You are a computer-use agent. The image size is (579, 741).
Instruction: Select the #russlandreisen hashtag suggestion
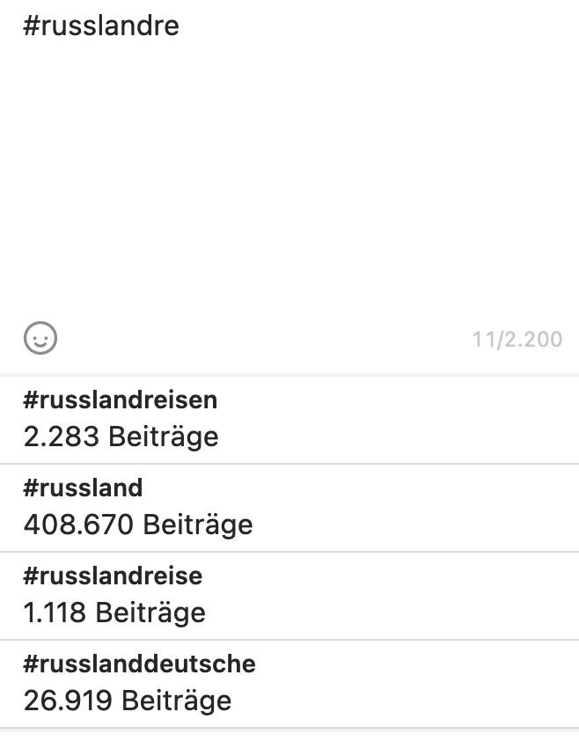pos(121,400)
